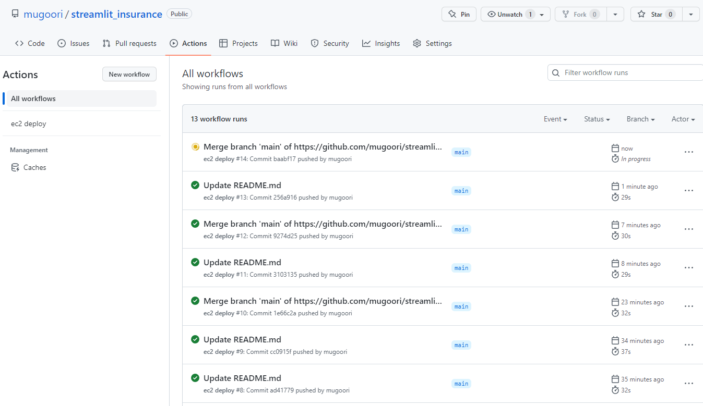
Task: Toggle the Pin for this repository
Action: (x=458, y=14)
